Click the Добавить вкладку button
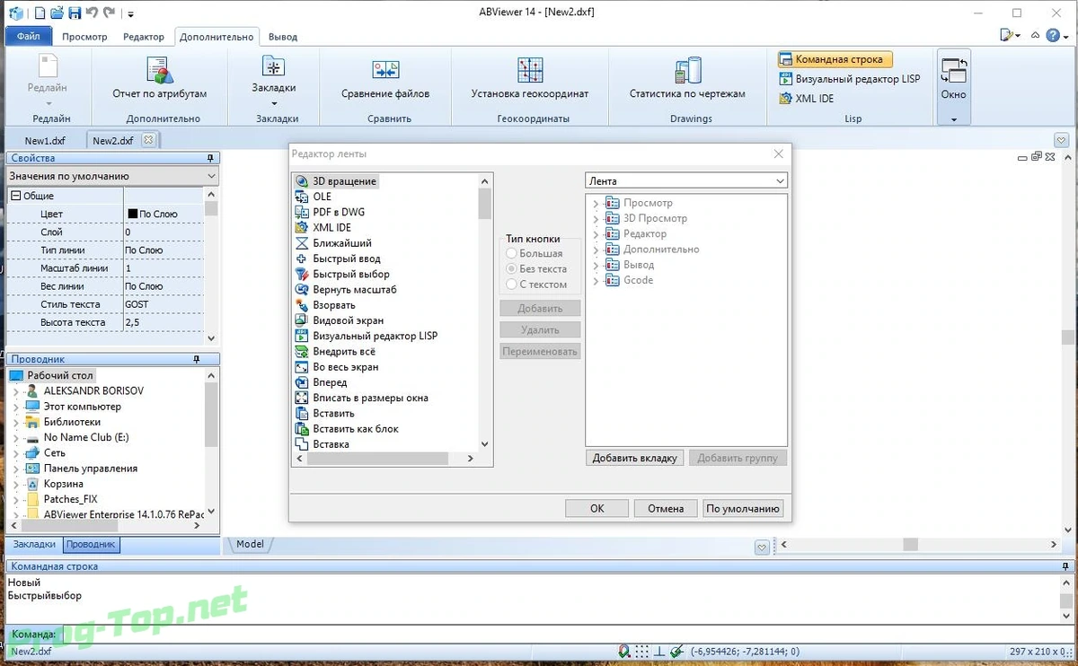This screenshot has height=666, width=1078. pyautogui.click(x=635, y=458)
